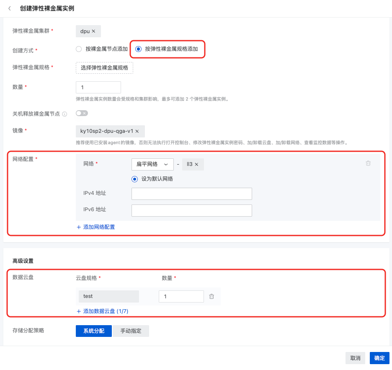
Task: Focus the IPv4 地址 input field
Action: pos(192,194)
